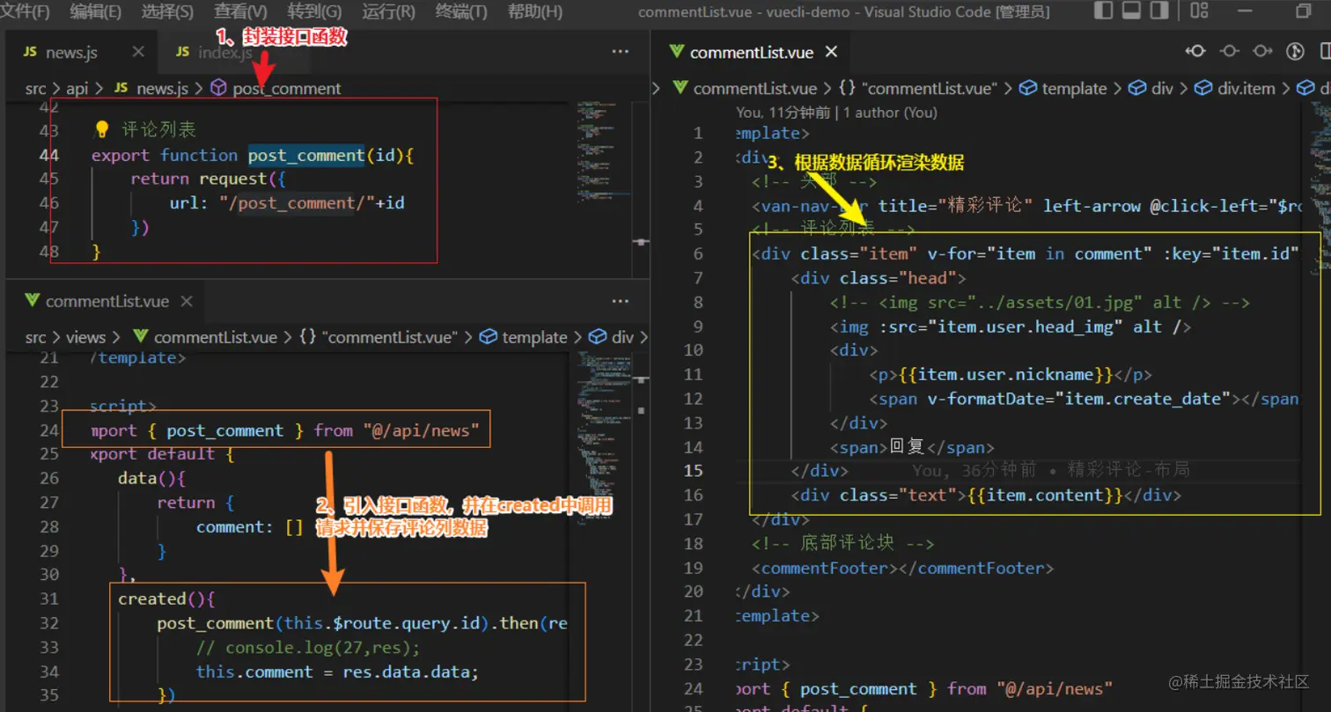Screen dimensions: 1331x712
Task: Open the src breadcrumb above news.js code
Action: click(36, 88)
